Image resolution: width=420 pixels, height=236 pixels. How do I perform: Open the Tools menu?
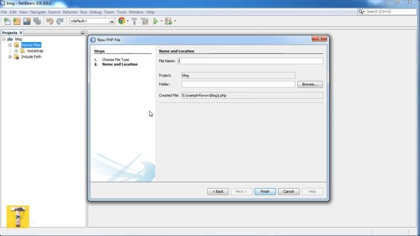pos(121,12)
